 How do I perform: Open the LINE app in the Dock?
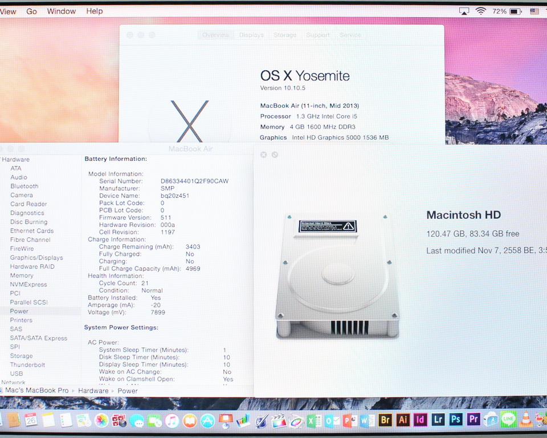[x=509, y=419]
